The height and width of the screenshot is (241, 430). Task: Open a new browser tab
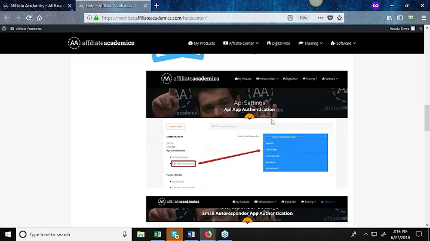[x=156, y=5]
